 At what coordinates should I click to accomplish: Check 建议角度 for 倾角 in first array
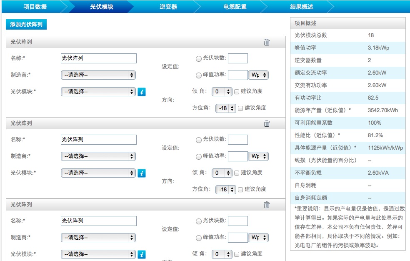(x=237, y=92)
